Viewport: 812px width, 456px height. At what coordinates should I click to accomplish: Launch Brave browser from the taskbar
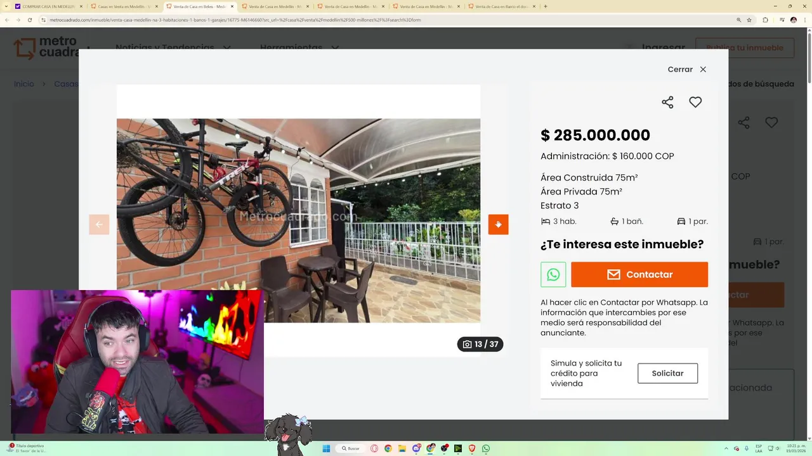[472, 448]
